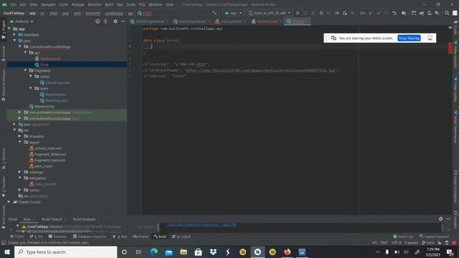Hide the Build panel with minus icon

(x=448, y=219)
